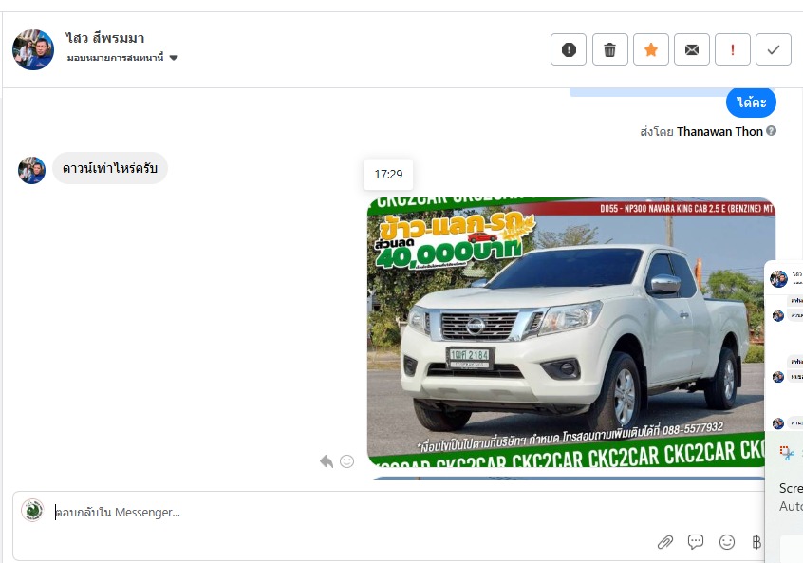Open the emoji picker in reply box

point(727,542)
